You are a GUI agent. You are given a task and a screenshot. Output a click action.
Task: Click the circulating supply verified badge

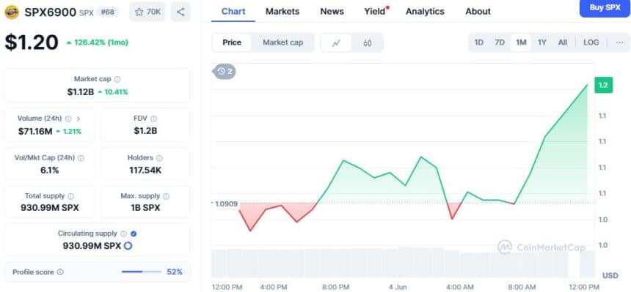tap(134, 233)
